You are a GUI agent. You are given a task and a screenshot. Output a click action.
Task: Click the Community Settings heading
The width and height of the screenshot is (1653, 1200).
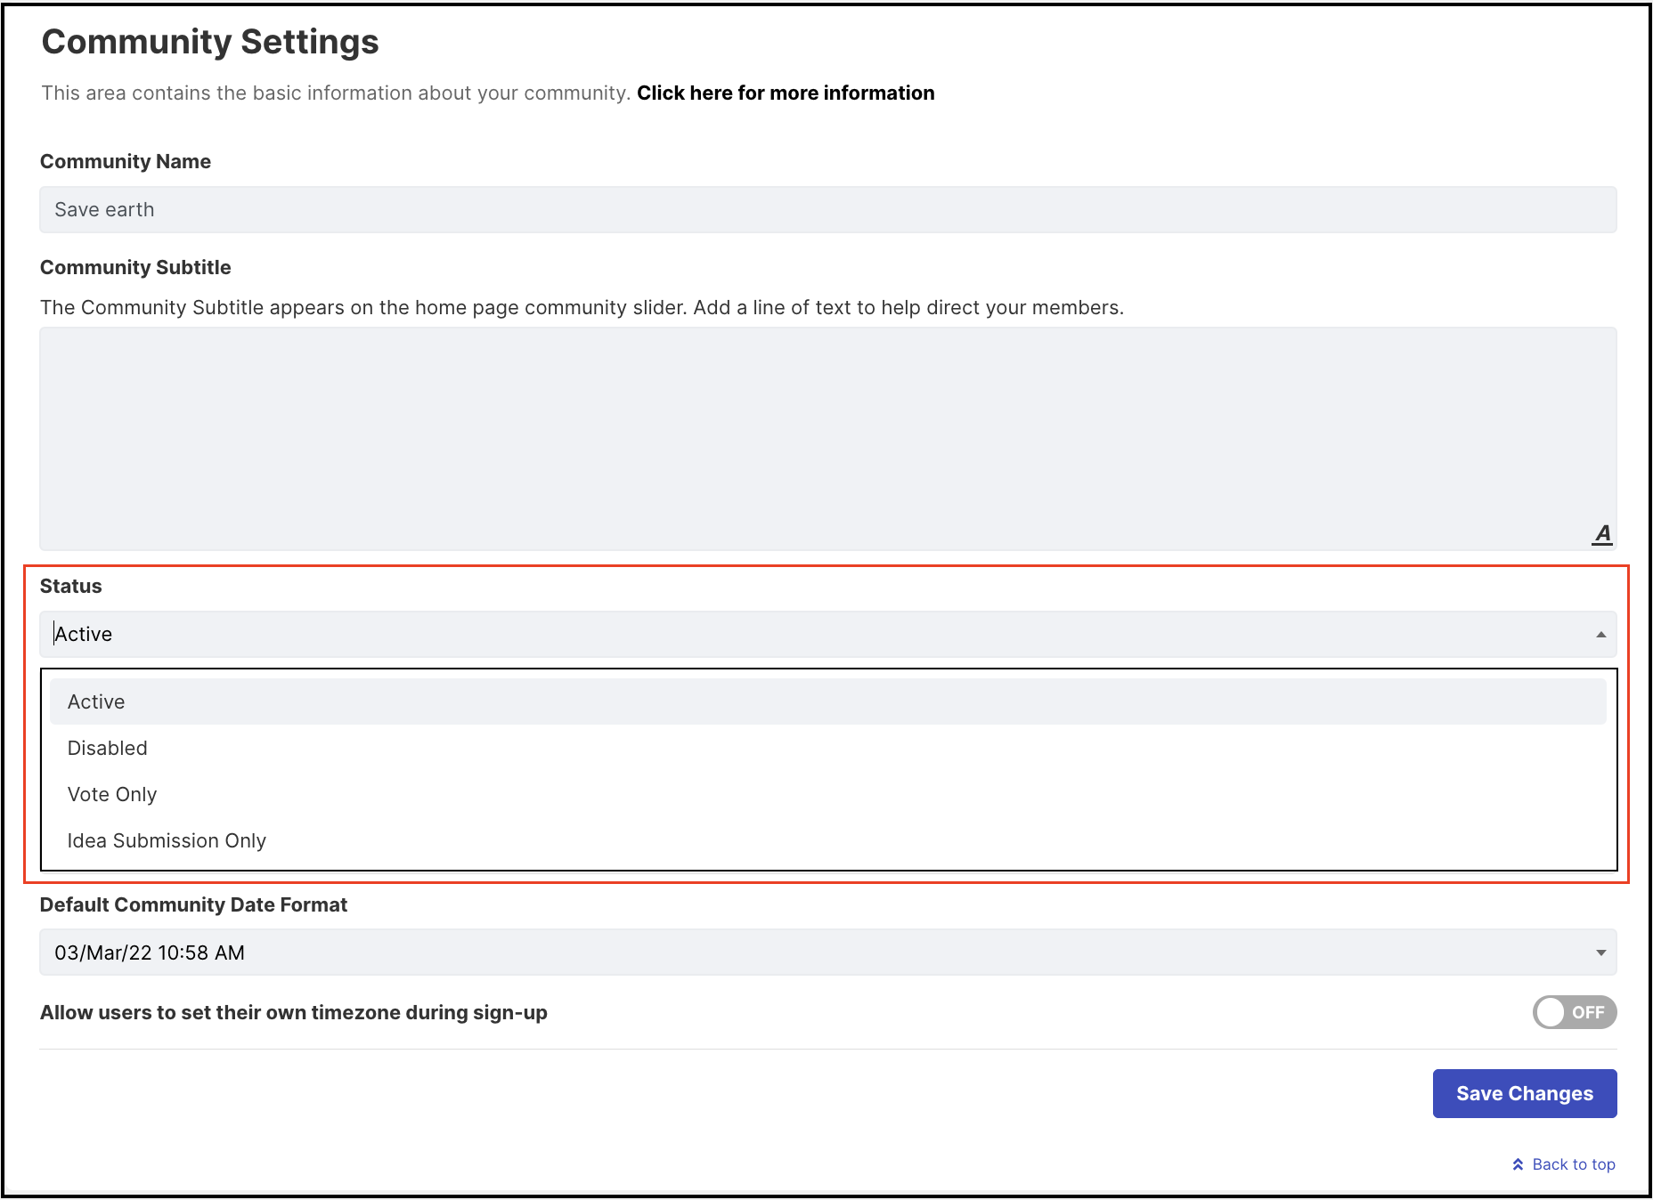coord(210,42)
